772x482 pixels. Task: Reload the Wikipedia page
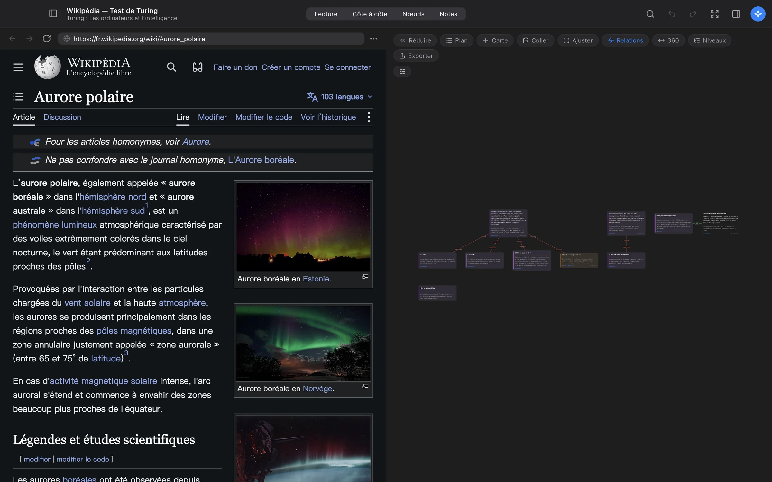(47, 39)
